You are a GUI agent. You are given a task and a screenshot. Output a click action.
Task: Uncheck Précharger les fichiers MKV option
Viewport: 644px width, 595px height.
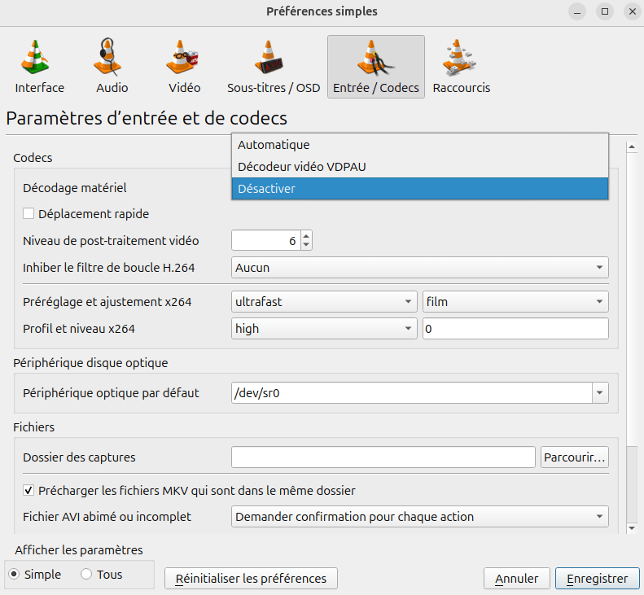click(x=29, y=491)
